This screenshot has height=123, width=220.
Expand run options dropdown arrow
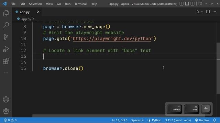click(202, 12)
